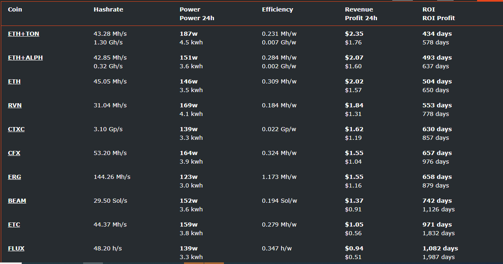Click the $1.62 revenue value
The width and height of the screenshot is (503, 264).
354,129
